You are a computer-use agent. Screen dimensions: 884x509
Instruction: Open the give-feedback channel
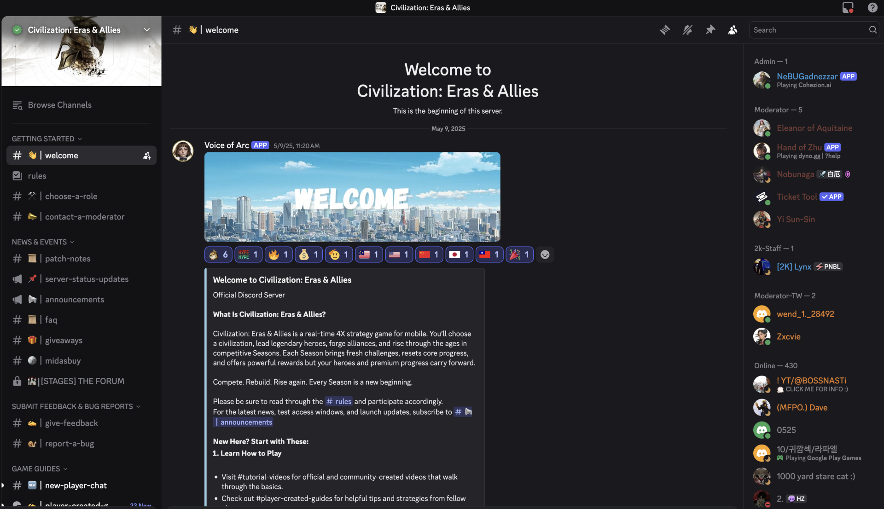(81, 423)
